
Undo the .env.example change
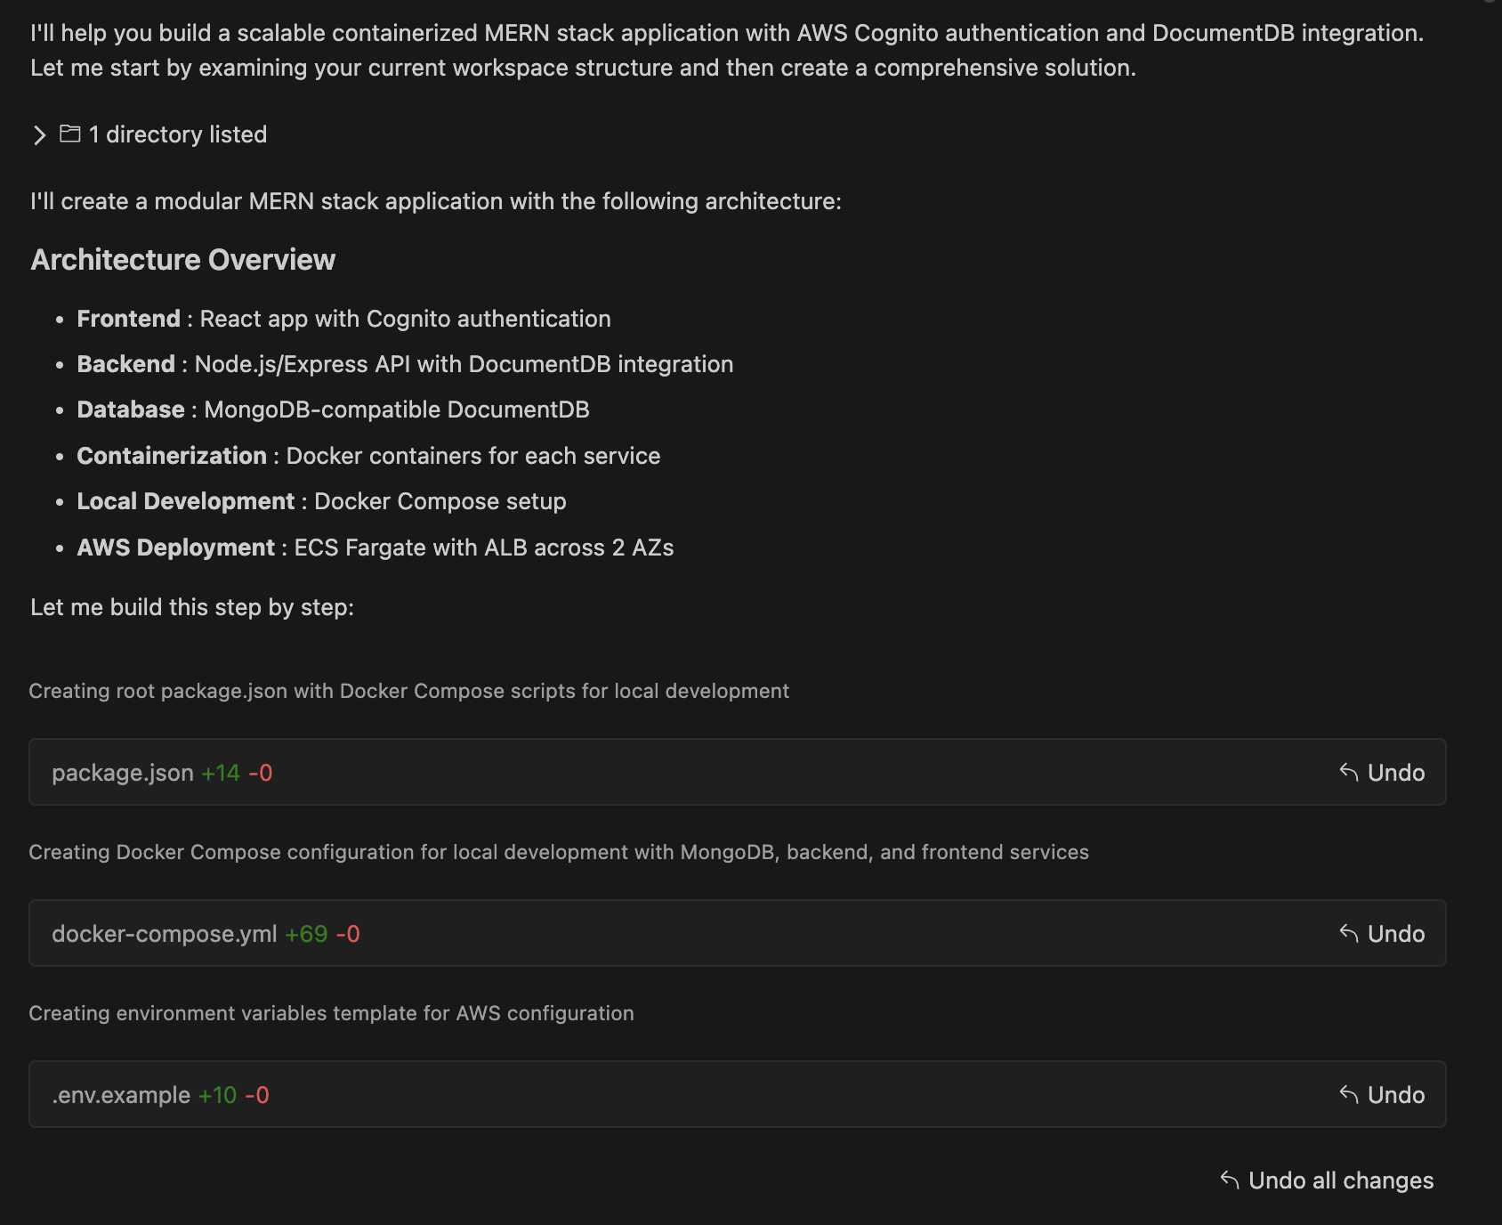pyautogui.click(x=1396, y=1095)
